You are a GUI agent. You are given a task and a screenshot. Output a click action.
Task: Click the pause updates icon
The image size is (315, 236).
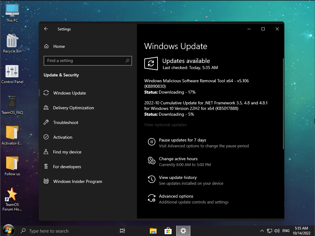coord(151,142)
